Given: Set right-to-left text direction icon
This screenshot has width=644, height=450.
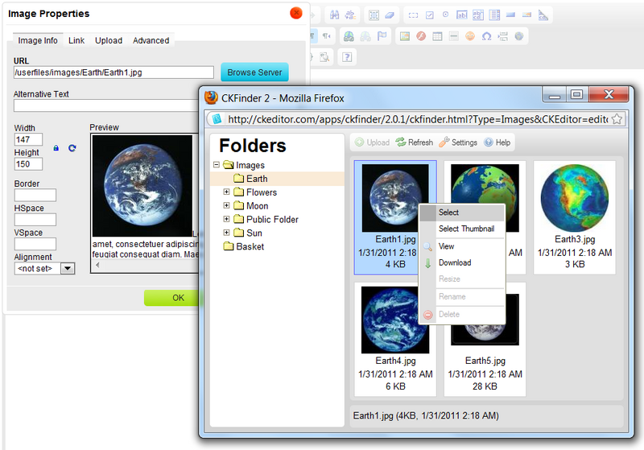Looking at the screenshot, I should tap(327, 36).
